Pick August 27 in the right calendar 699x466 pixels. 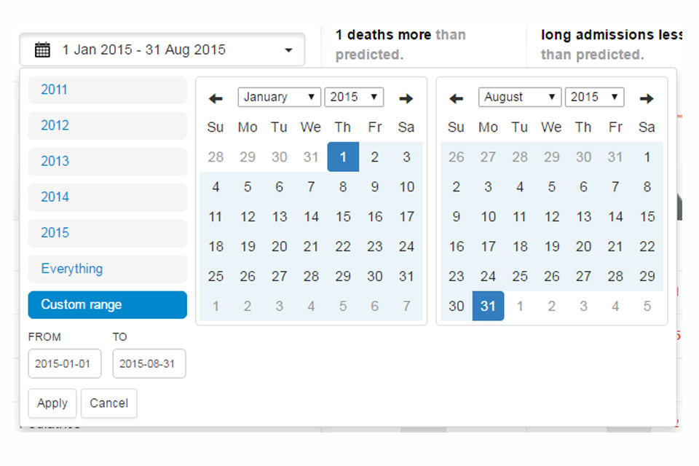point(583,277)
